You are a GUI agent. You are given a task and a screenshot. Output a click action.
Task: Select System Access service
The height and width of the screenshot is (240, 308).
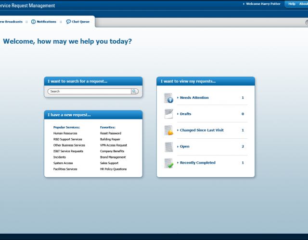63,163
